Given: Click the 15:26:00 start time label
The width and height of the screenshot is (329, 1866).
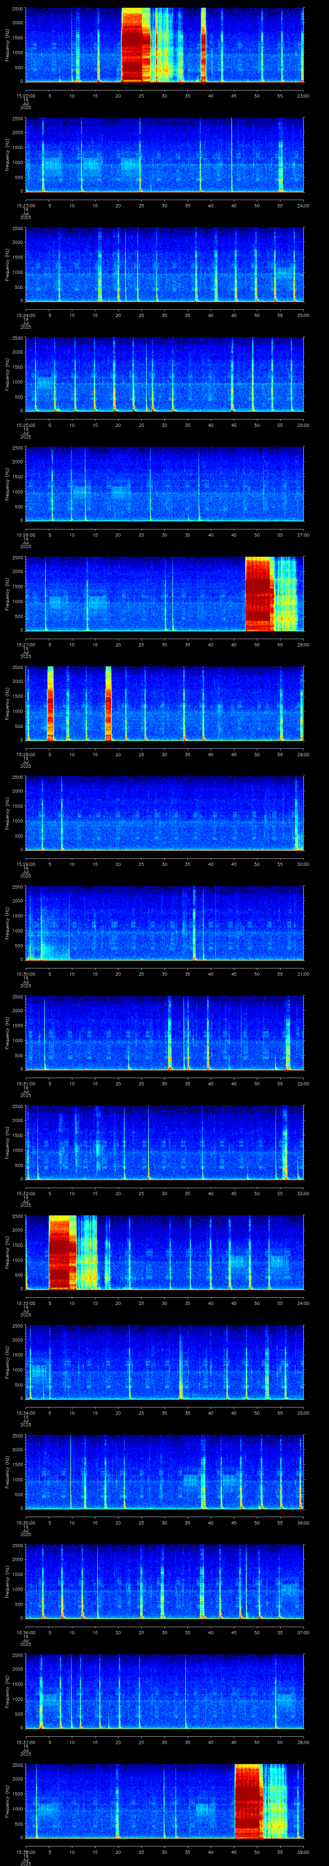Looking at the screenshot, I should (x=25, y=535).
